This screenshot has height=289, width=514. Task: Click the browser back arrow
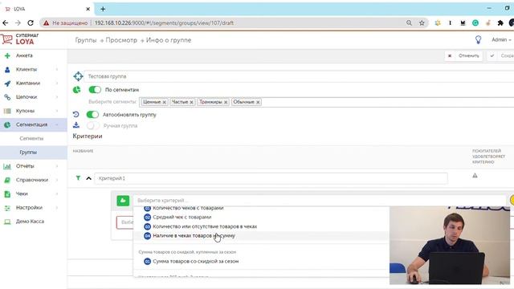[x=6, y=23]
